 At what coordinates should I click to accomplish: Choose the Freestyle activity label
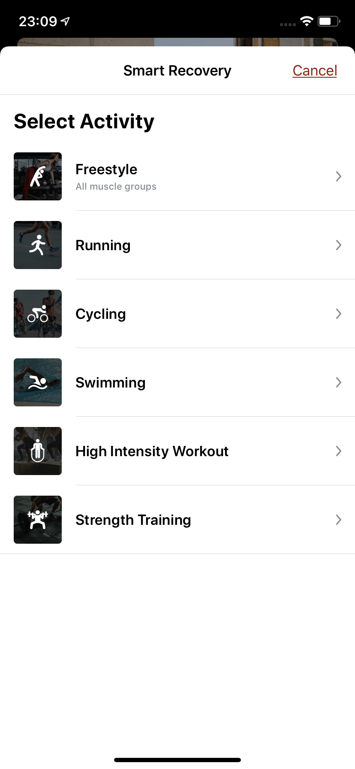106,170
